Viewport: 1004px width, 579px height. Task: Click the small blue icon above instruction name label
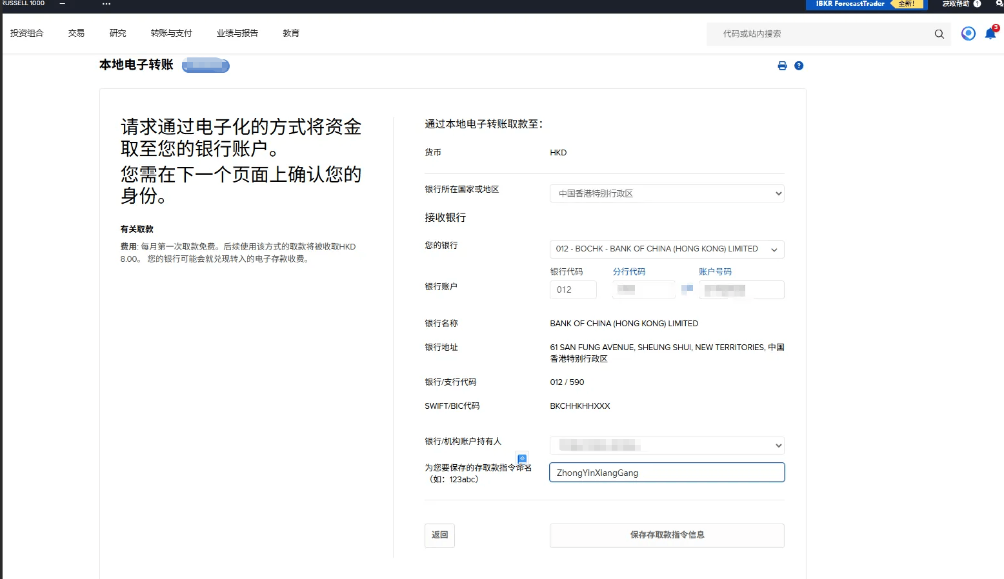[x=522, y=458]
